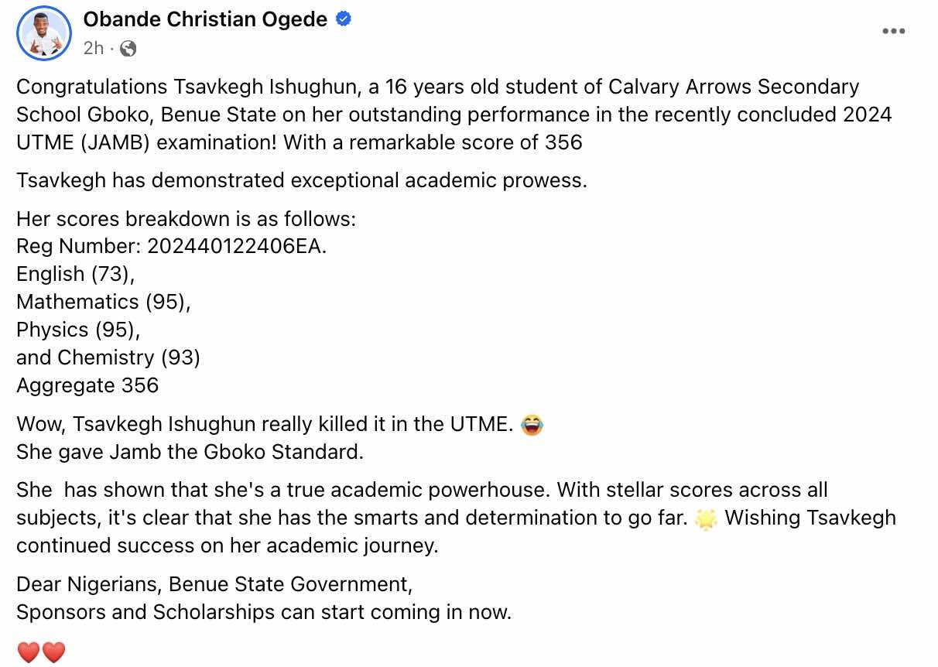Click the globe public audience icon

click(x=128, y=48)
